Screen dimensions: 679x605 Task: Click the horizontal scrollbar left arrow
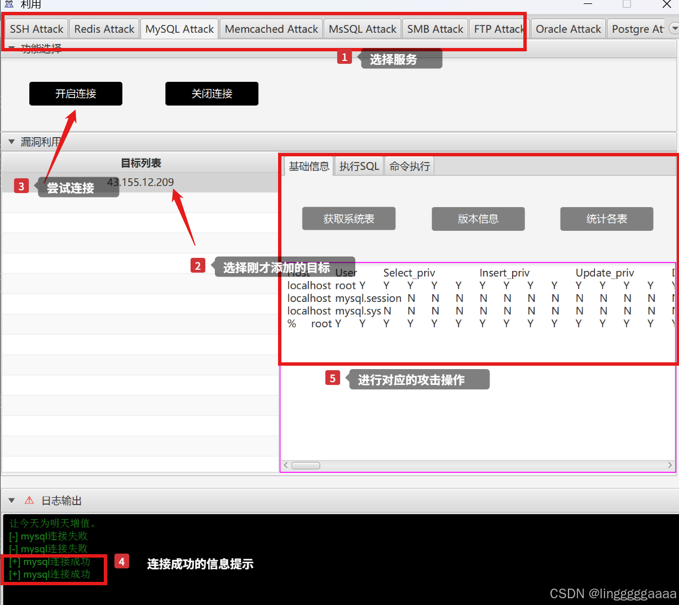tap(286, 466)
